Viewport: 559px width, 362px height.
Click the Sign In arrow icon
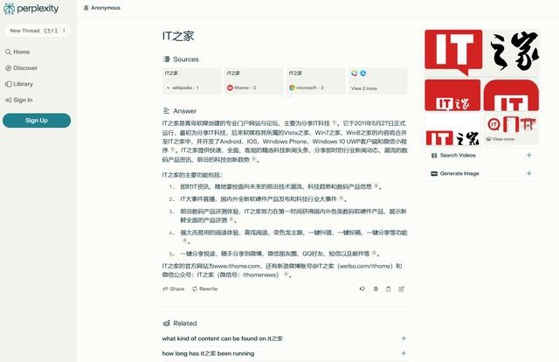[8, 100]
